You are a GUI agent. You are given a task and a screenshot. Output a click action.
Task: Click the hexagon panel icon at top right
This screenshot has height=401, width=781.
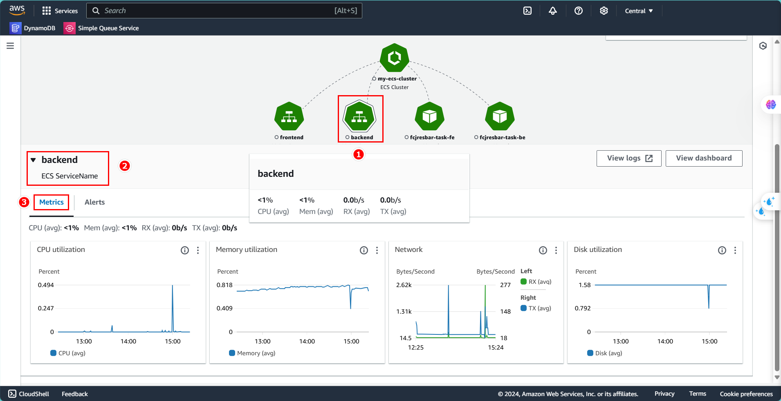(x=763, y=46)
